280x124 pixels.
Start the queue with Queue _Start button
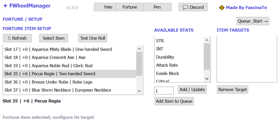click(253, 21)
